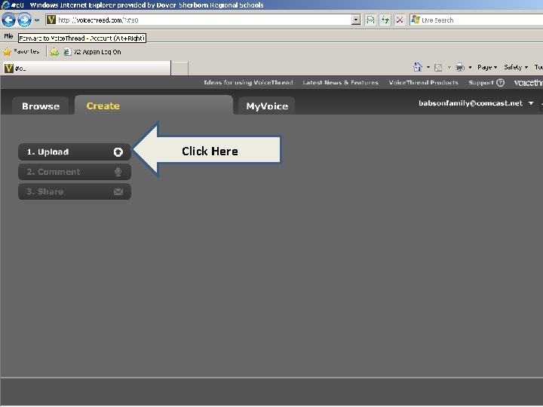Click the Support link
Image resolution: width=543 pixels, height=407 pixels.
[x=481, y=82]
